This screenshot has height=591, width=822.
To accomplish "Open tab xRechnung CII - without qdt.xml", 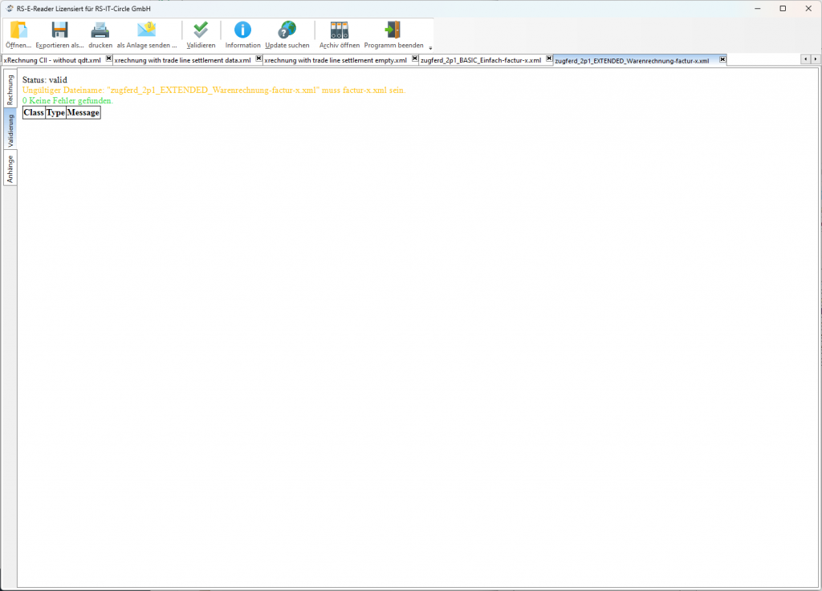I will [x=53, y=60].
